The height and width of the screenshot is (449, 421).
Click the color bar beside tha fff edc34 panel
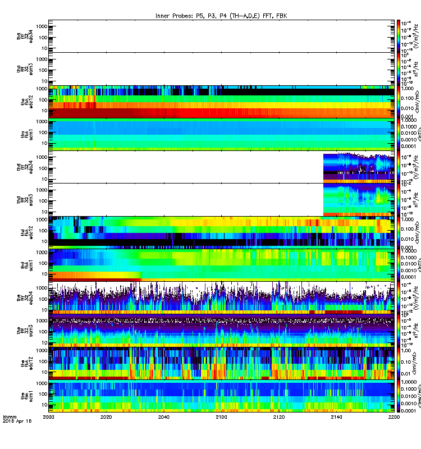coord(398,36)
